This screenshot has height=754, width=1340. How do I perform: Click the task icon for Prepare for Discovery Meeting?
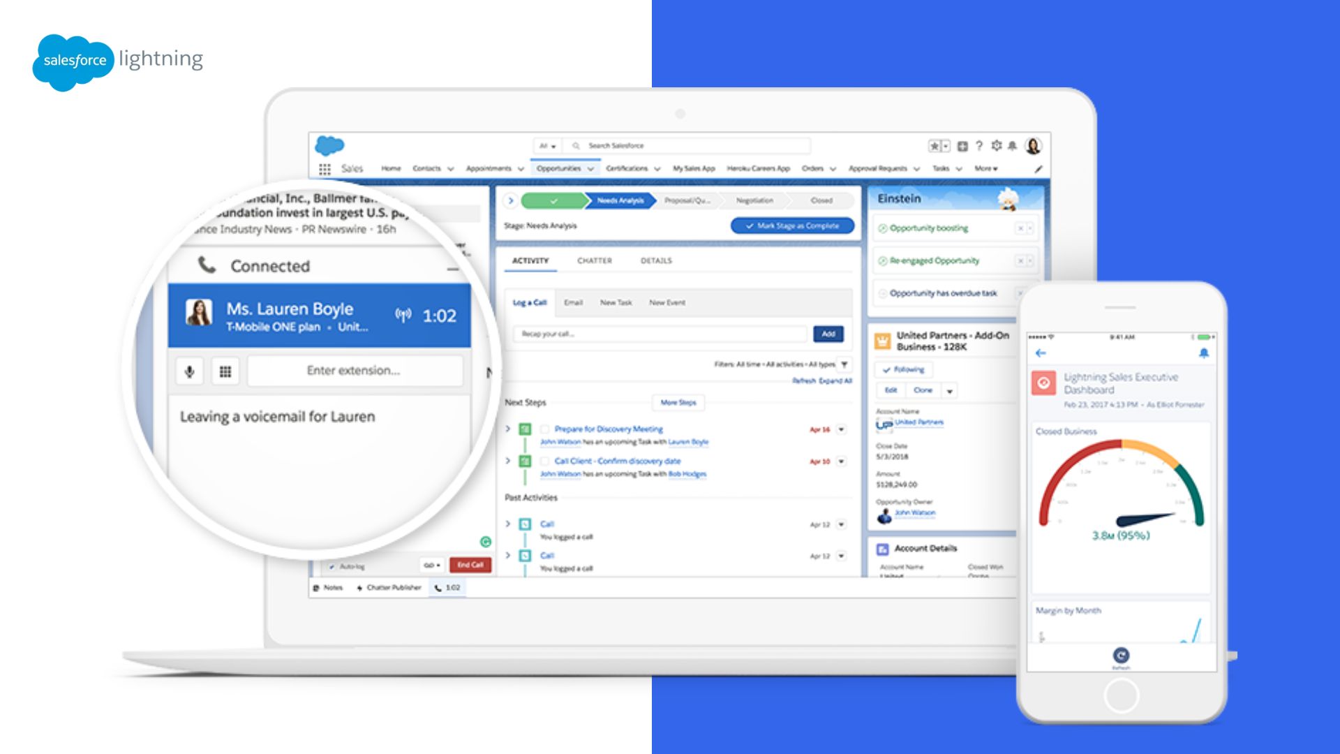526,429
